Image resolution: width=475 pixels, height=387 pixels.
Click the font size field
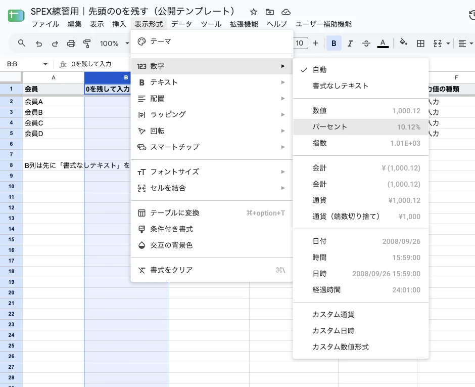300,43
